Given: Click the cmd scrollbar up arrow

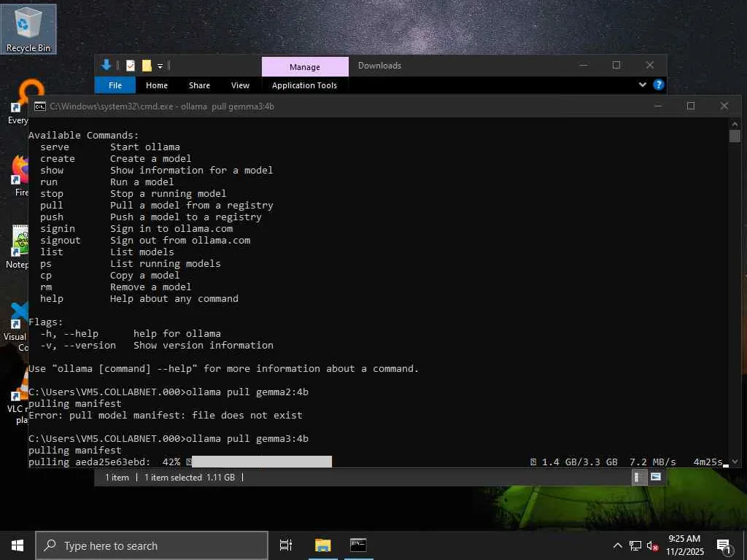Looking at the screenshot, I should [x=735, y=124].
